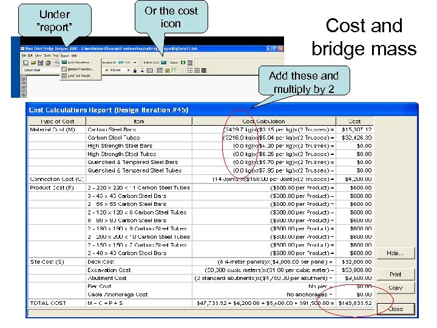The image size is (437, 328).
Task: Click the Close button in the cost report
Action: pyautogui.click(x=396, y=309)
